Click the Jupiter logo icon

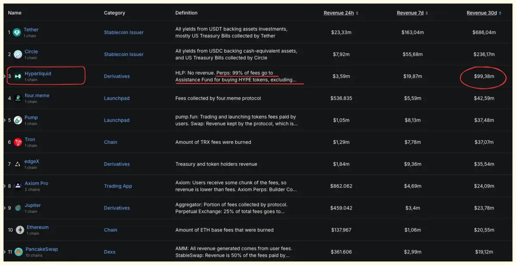(x=18, y=208)
